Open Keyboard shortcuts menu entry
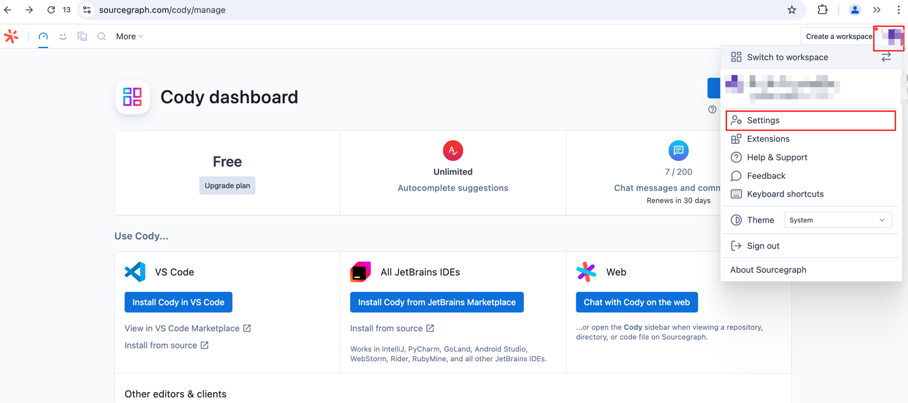Viewport: 908px width, 403px height. (x=785, y=194)
